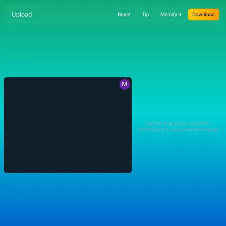The height and width of the screenshot is (226, 226).
Task: Download the meme image
Action: pyautogui.click(x=203, y=15)
